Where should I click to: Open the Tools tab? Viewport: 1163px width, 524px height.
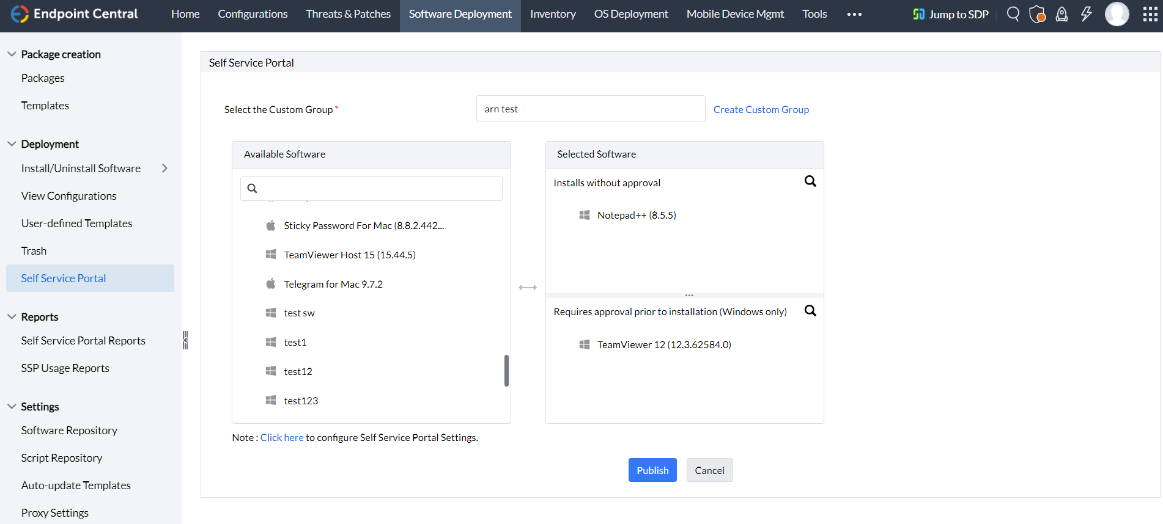pos(814,14)
